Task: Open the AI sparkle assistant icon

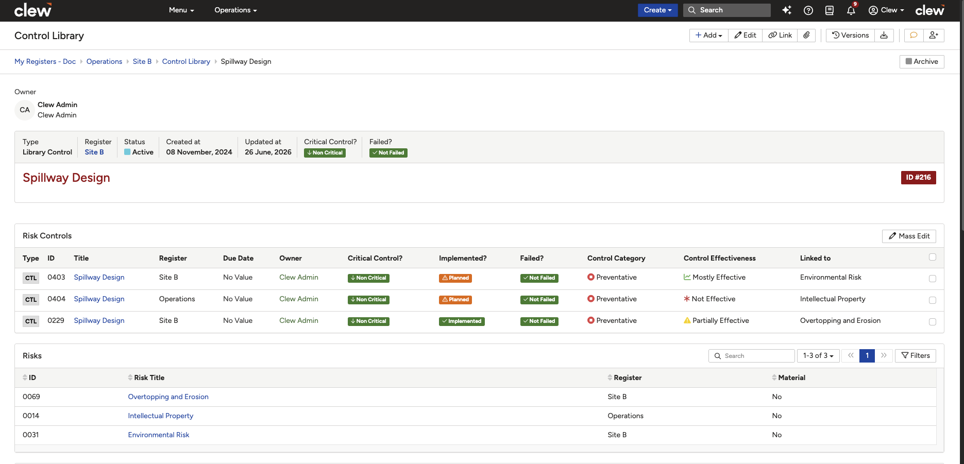Action: click(x=786, y=10)
